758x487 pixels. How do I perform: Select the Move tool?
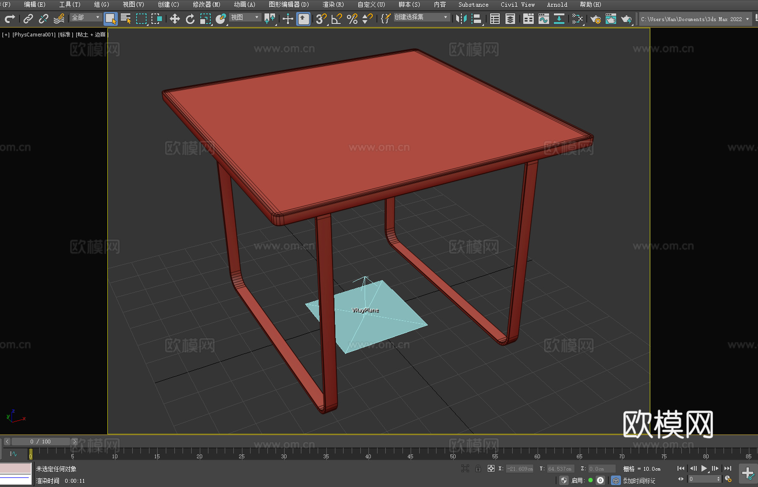(x=175, y=19)
